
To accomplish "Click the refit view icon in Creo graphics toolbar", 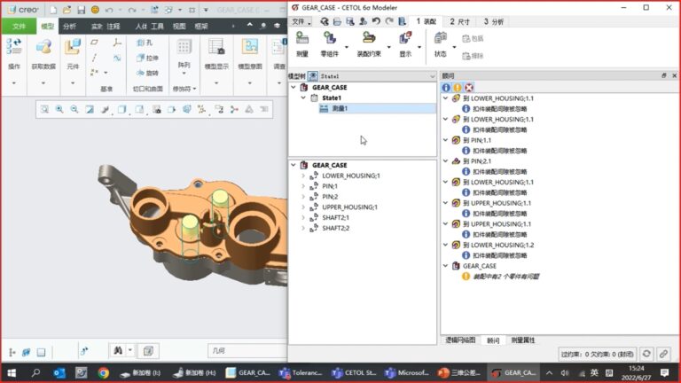I will click(x=44, y=109).
